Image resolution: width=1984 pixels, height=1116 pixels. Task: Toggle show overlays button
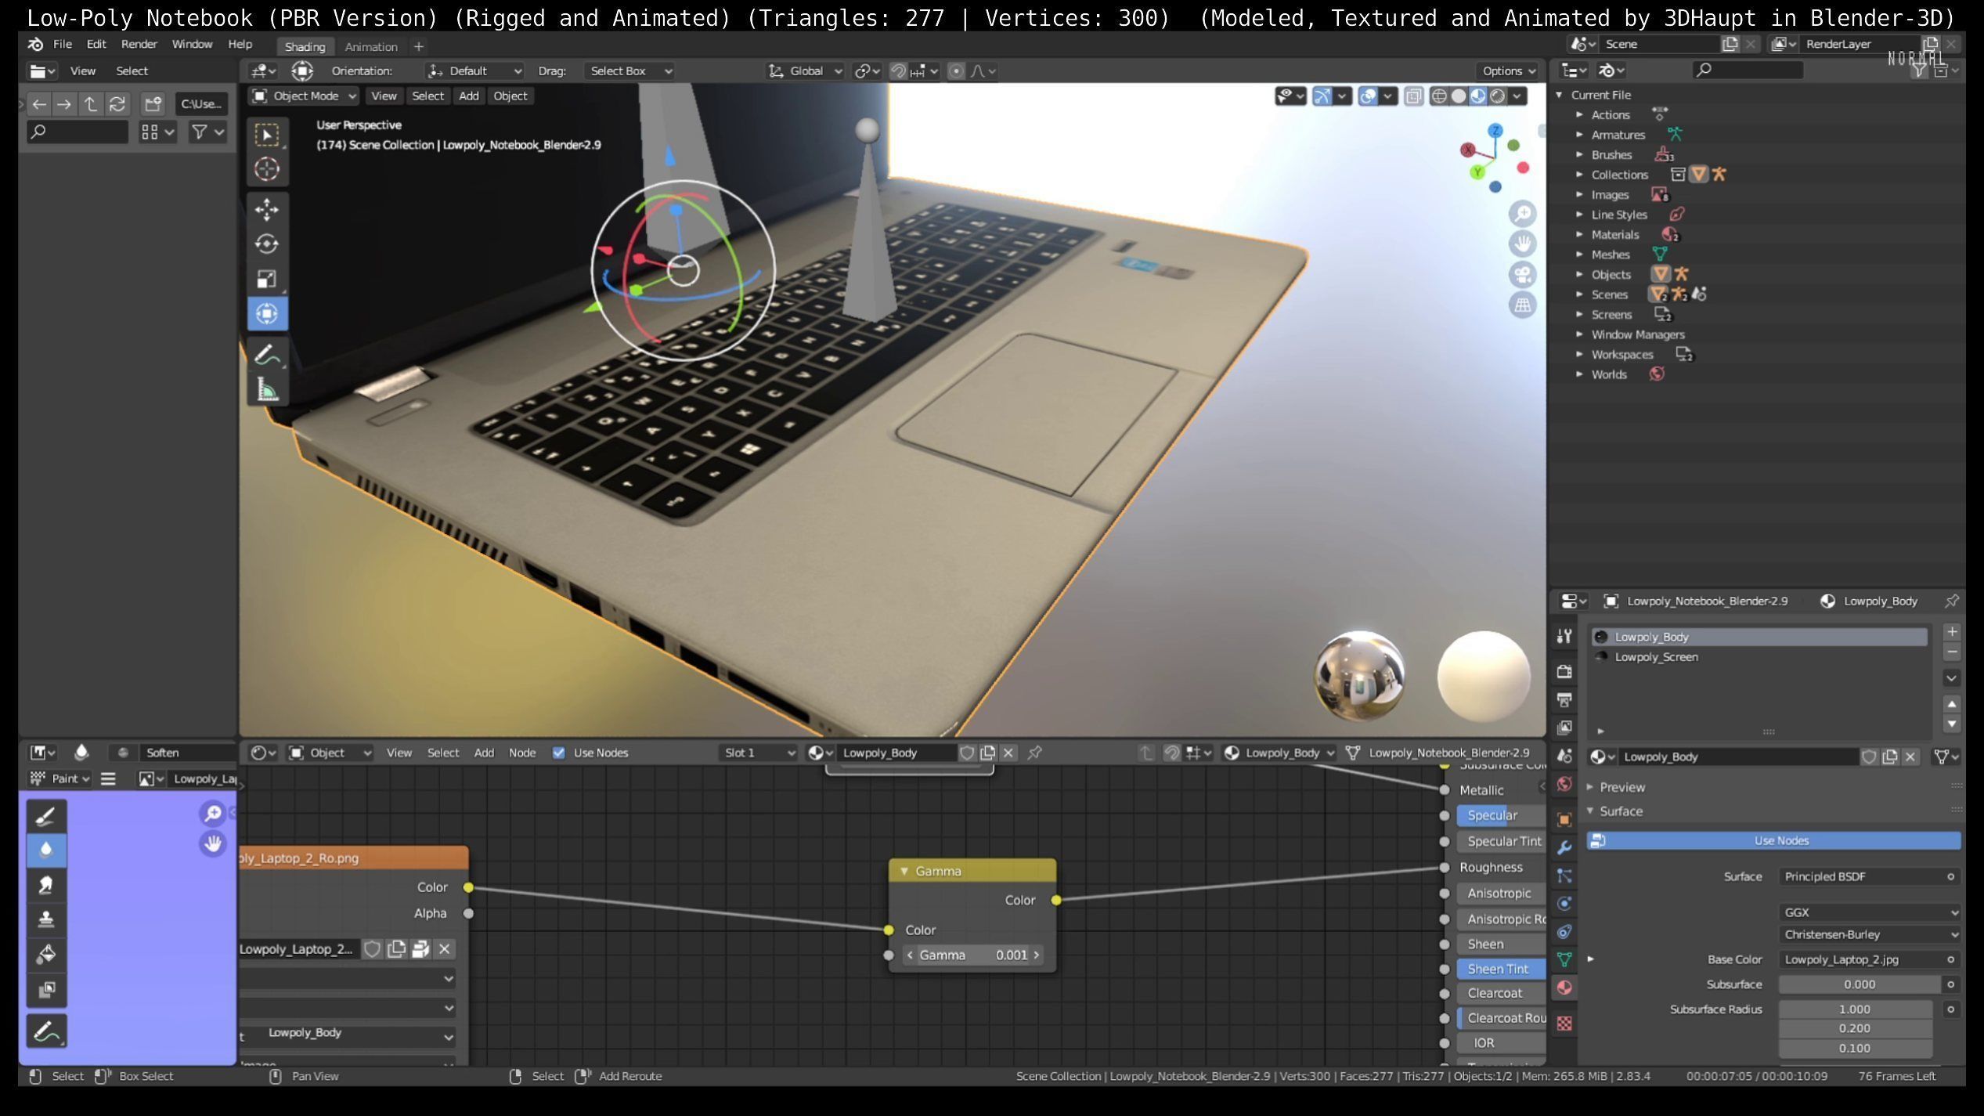pyautogui.click(x=1367, y=96)
